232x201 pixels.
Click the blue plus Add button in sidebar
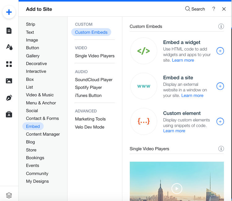pos(9,12)
